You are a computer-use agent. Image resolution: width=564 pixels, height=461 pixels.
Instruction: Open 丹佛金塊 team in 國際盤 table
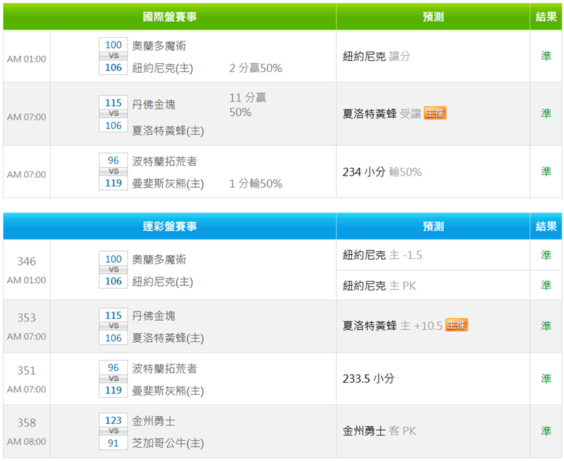pyautogui.click(x=153, y=105)
